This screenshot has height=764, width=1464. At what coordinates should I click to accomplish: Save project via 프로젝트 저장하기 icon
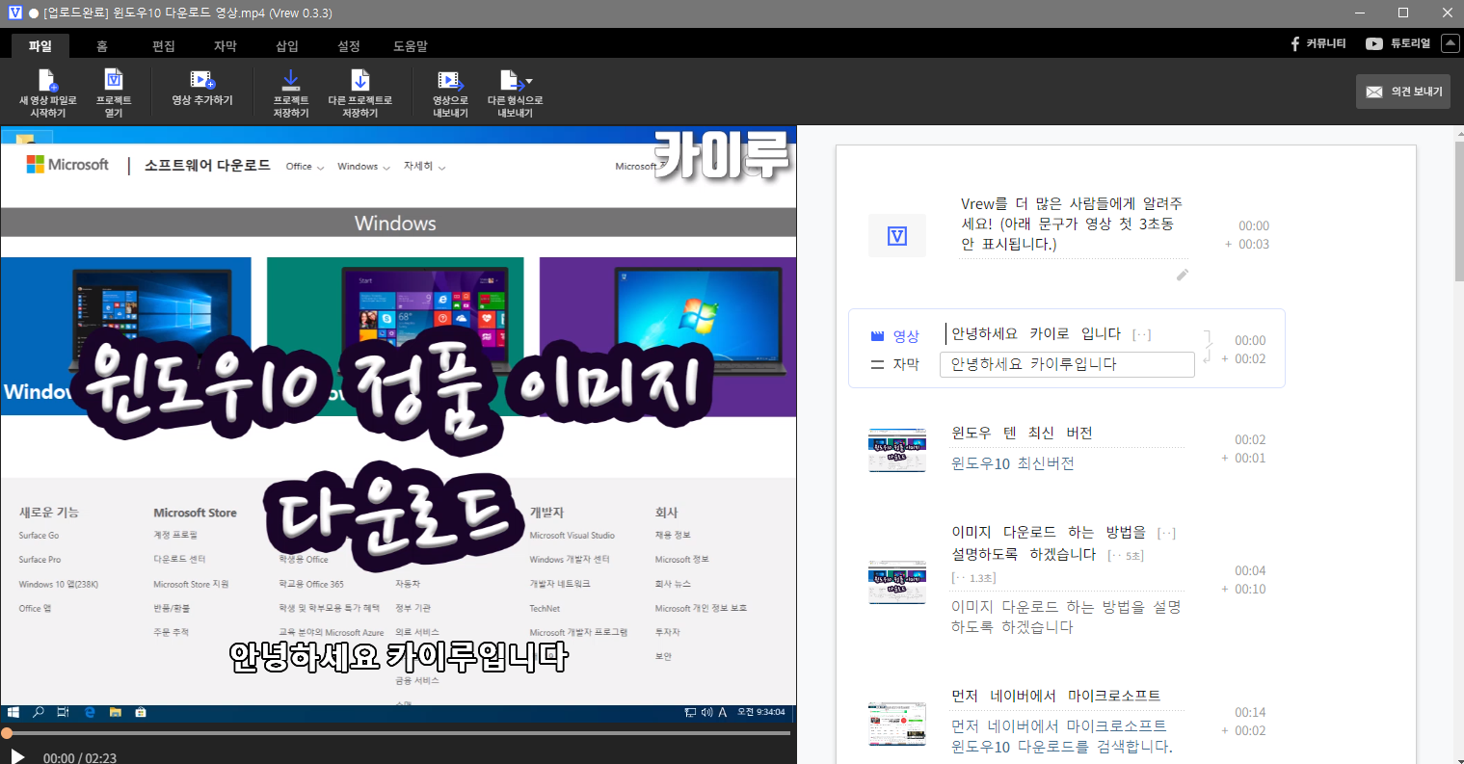click(x=290, y=82)
